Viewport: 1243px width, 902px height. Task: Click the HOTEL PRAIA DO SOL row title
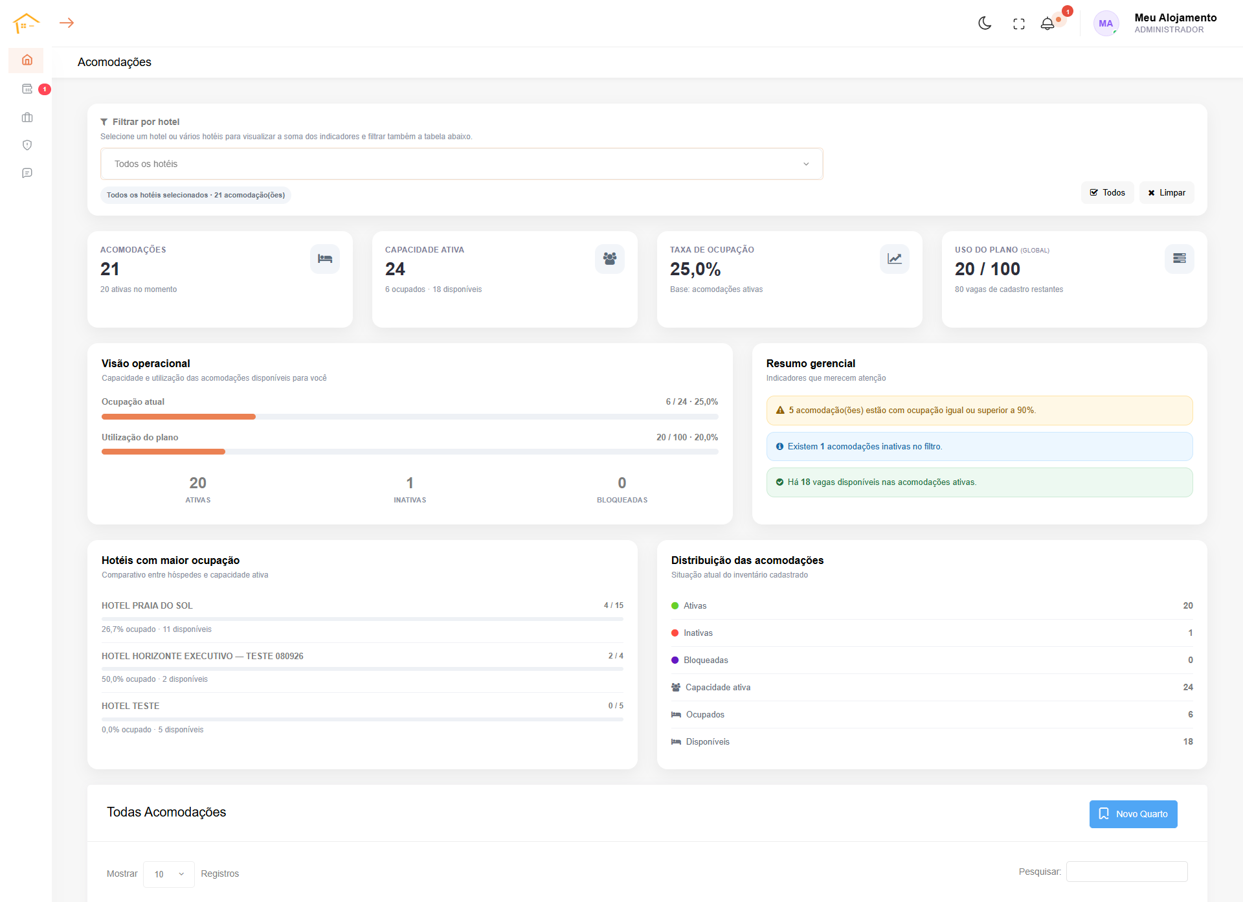coord(147,606)
